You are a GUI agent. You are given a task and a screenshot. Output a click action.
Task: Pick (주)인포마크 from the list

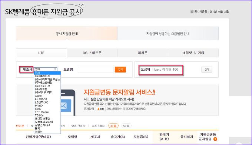pyautogui.click(x=47, y=86)
